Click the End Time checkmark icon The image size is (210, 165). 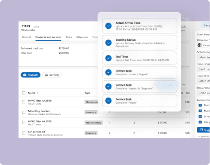point(108,58)
